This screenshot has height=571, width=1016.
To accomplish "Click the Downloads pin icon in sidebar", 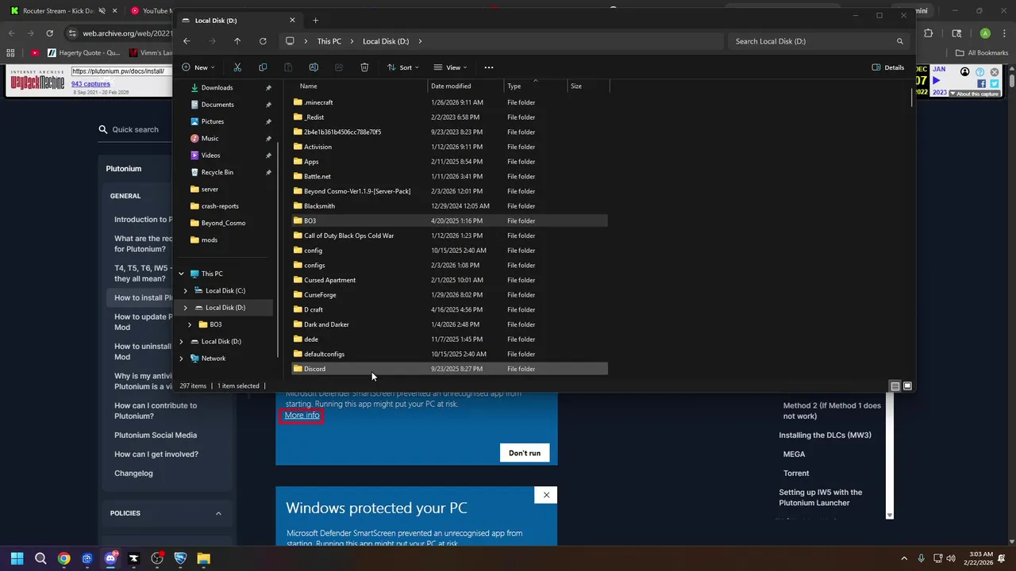I will 268,88.
